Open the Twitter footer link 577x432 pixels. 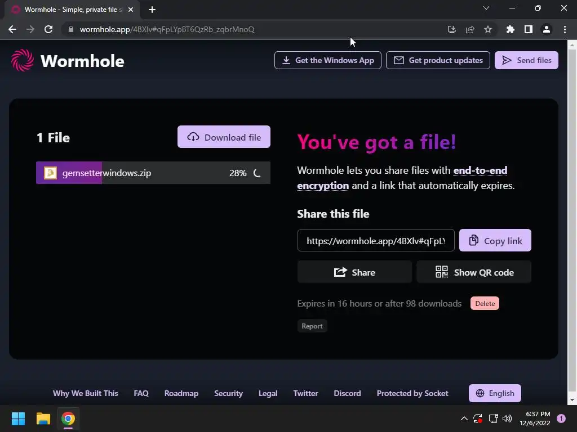pyautogui.click(x=305, y=393)
